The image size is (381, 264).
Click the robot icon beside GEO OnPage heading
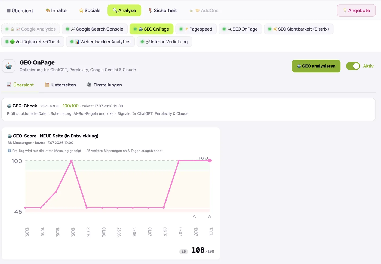tap(9, 66)
